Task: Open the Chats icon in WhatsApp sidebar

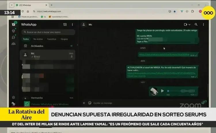Action: tap(14, 24)
